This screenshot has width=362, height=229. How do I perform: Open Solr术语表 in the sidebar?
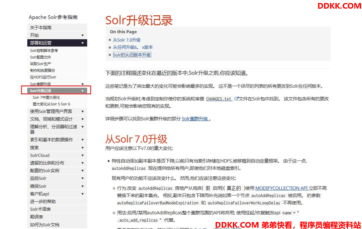point(57,209)
